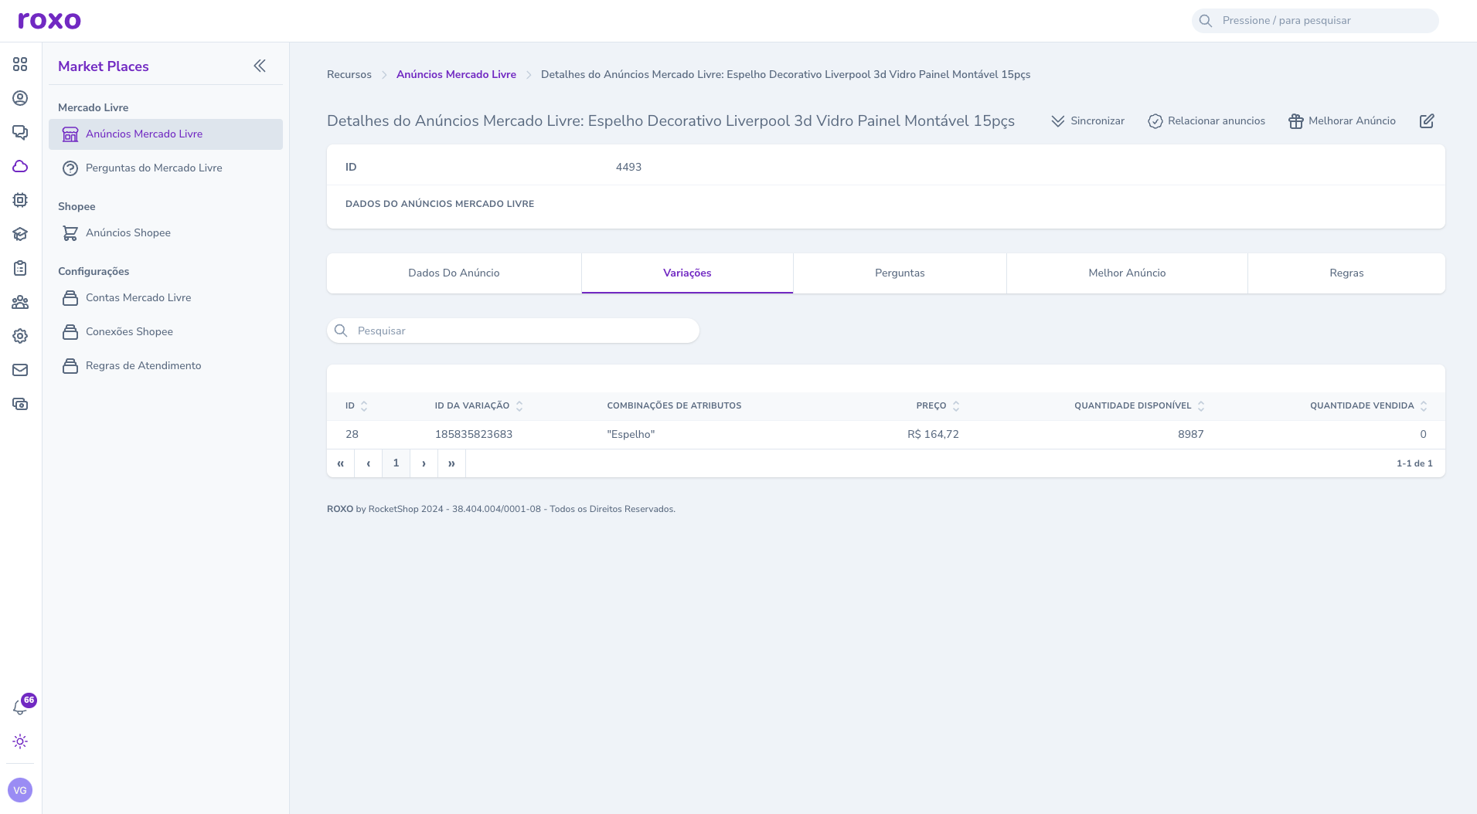1477x814 pixels.
Task: Click row ID 28 cell
Action: [x=352, y=434]
